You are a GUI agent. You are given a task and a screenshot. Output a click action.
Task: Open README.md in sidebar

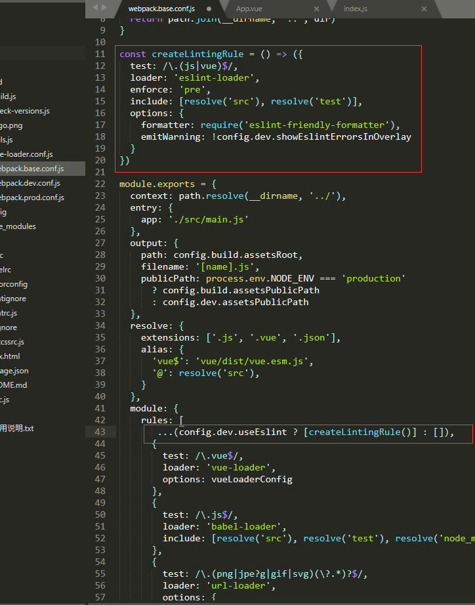tap(14, 385)
